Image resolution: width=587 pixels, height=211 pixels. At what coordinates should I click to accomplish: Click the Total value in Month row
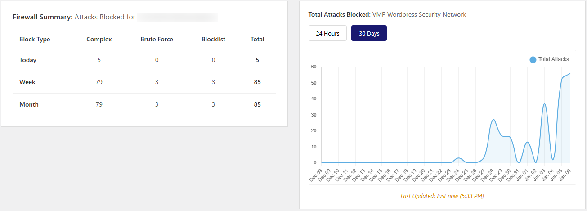[x=257, y=104]
